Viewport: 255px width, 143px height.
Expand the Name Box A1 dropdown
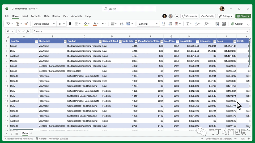coord(12,31)
